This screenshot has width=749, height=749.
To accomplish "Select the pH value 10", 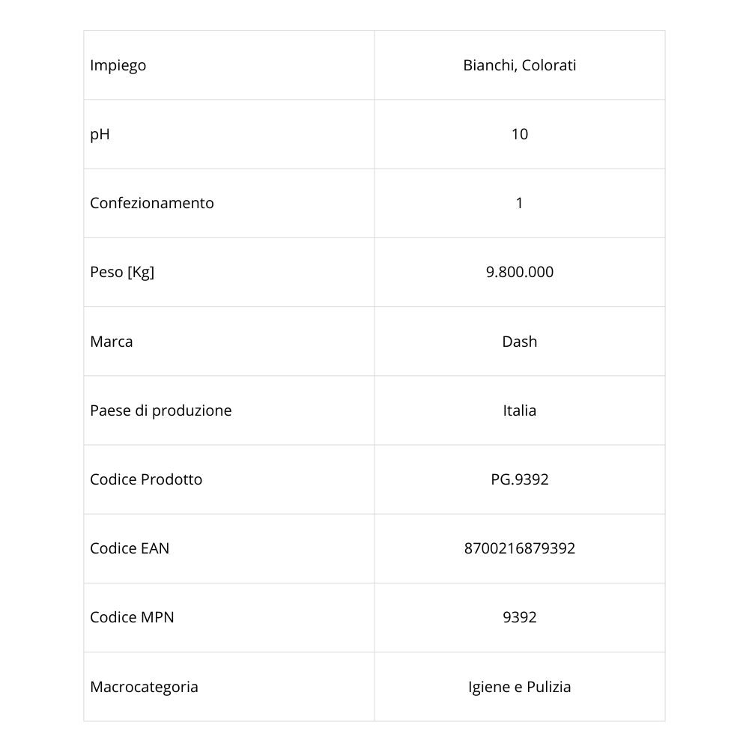I will [x=520, y=134].
